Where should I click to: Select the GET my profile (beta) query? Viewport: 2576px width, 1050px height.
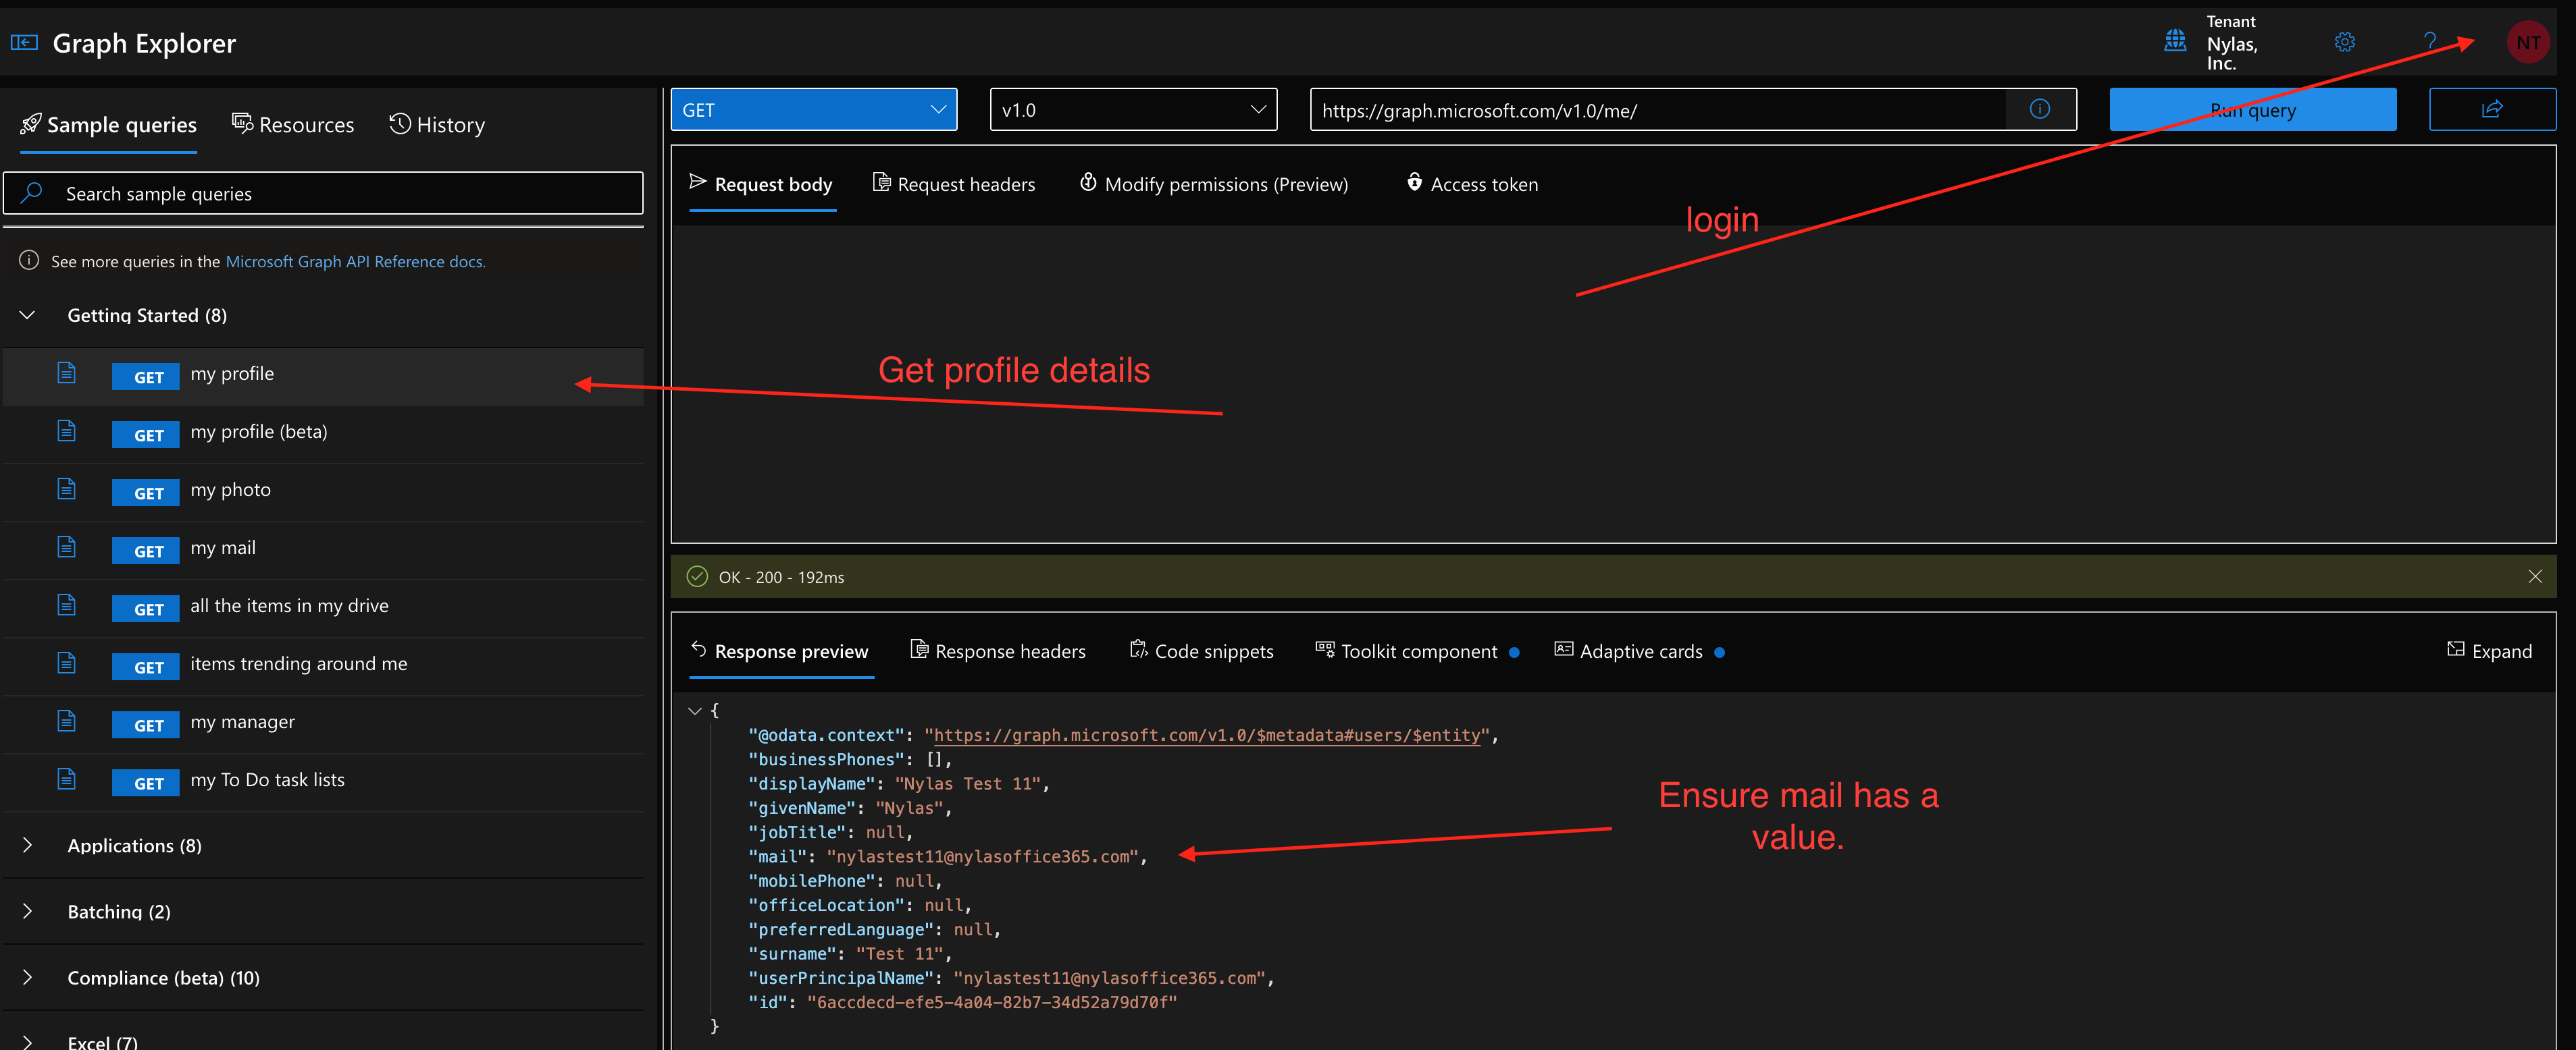323,434
